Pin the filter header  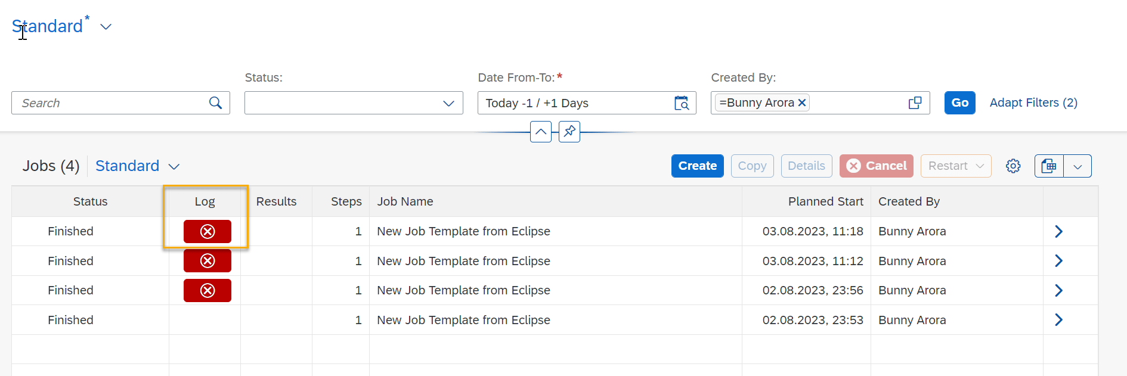click(x=569, y=132)
